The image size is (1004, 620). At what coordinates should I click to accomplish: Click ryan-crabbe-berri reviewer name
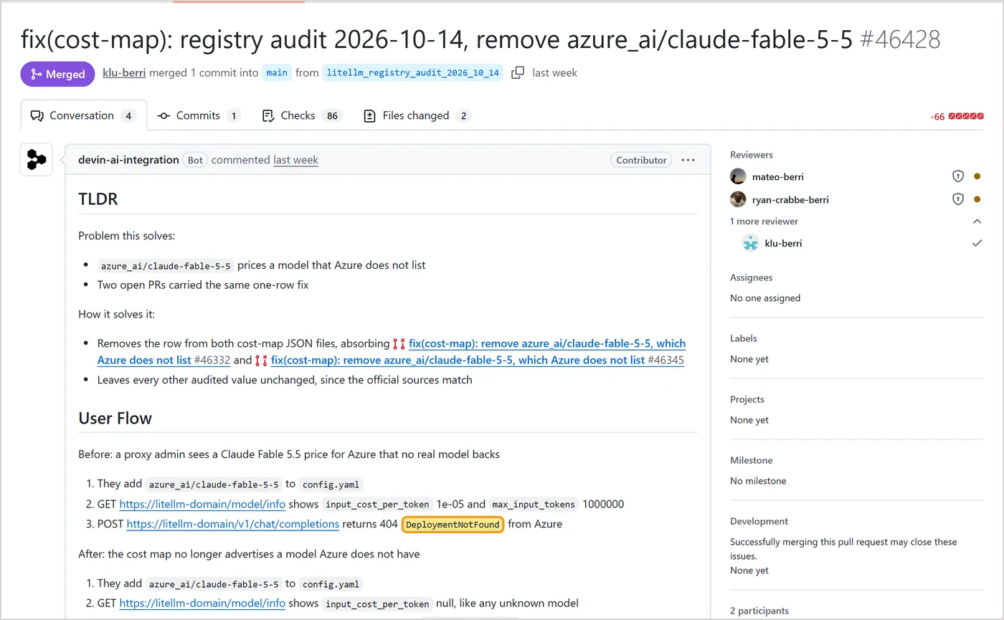pyautogui.click(x=790, y=199)
